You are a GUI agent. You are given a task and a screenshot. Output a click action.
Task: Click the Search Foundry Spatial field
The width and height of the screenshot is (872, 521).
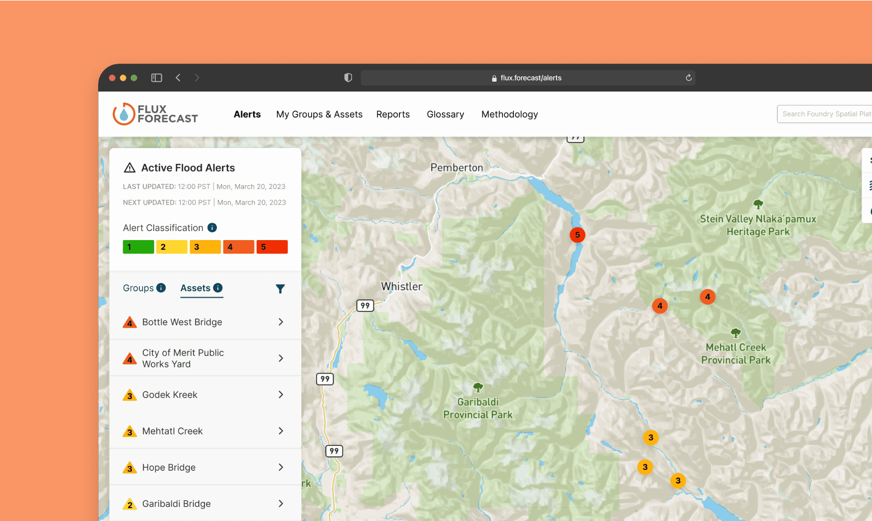tap(825, 114)
